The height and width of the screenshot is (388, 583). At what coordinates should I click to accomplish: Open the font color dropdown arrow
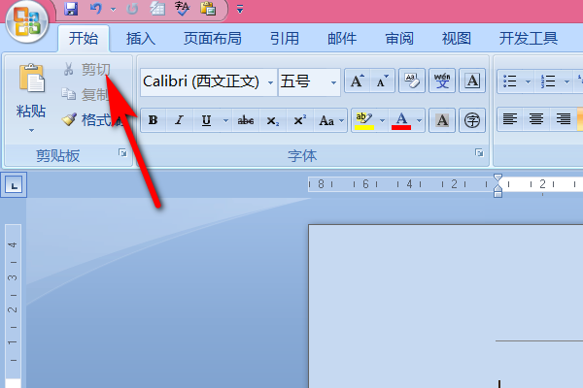pyautogui.click(x=419, y=120)
